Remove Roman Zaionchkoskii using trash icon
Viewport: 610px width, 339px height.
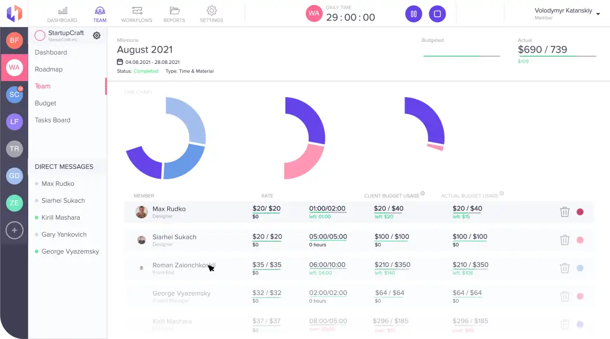click(564, 268)
